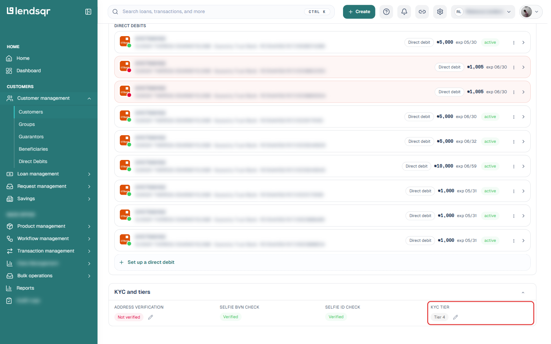Open details arrow for ₦5,000 exp 05/30 debit
The image size is (551, 344).
click(x=523, y=43)
